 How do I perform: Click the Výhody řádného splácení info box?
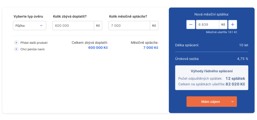click(212, 78)
